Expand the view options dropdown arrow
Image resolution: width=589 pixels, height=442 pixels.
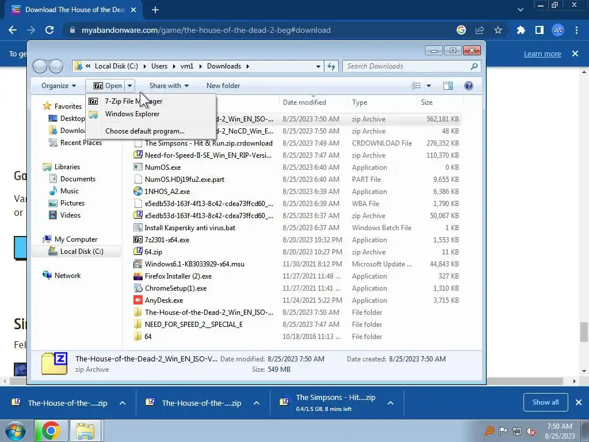tap(429, 86)
